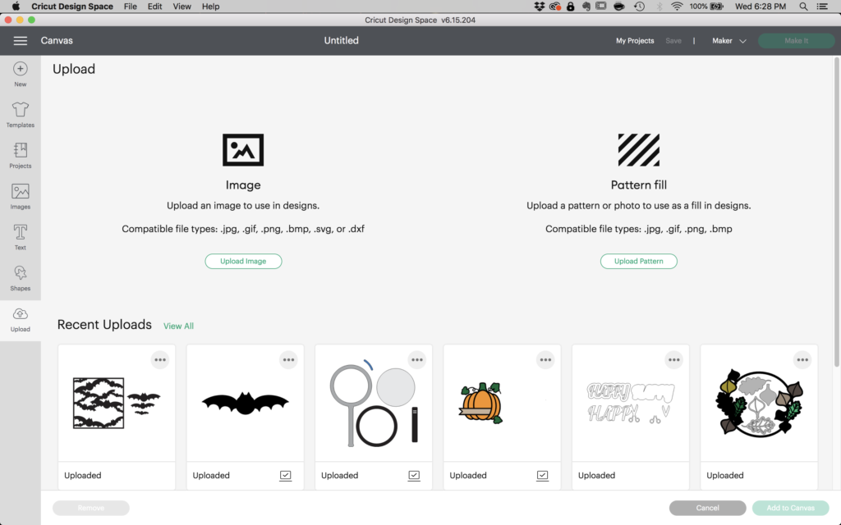Click the 'Uploaded' label under the leaf wreath

point(725,476)
